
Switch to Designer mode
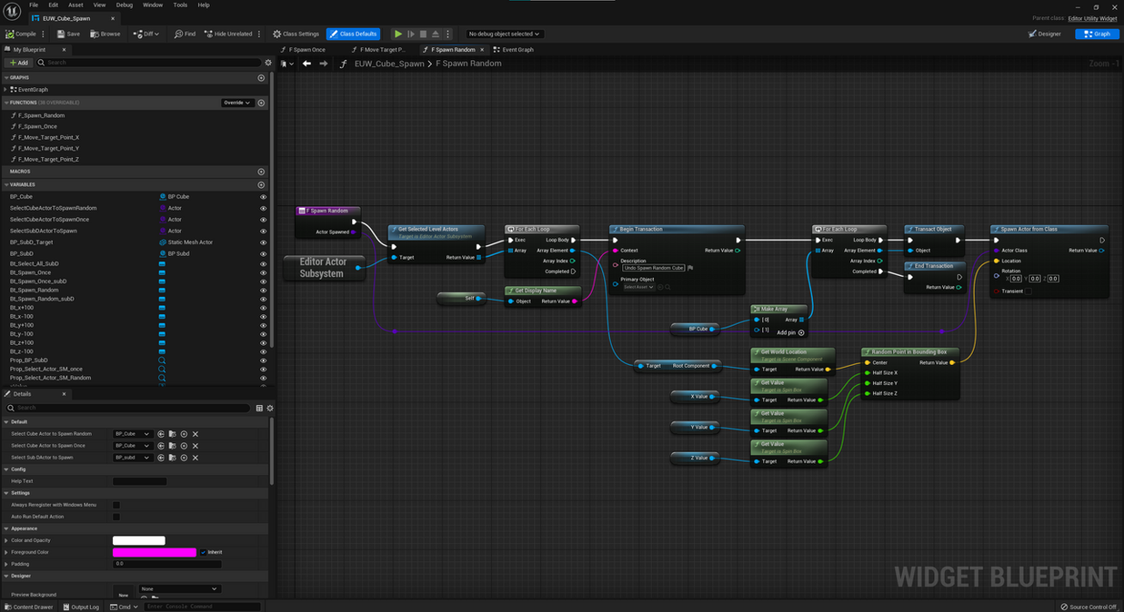(x=1045, y=34)
